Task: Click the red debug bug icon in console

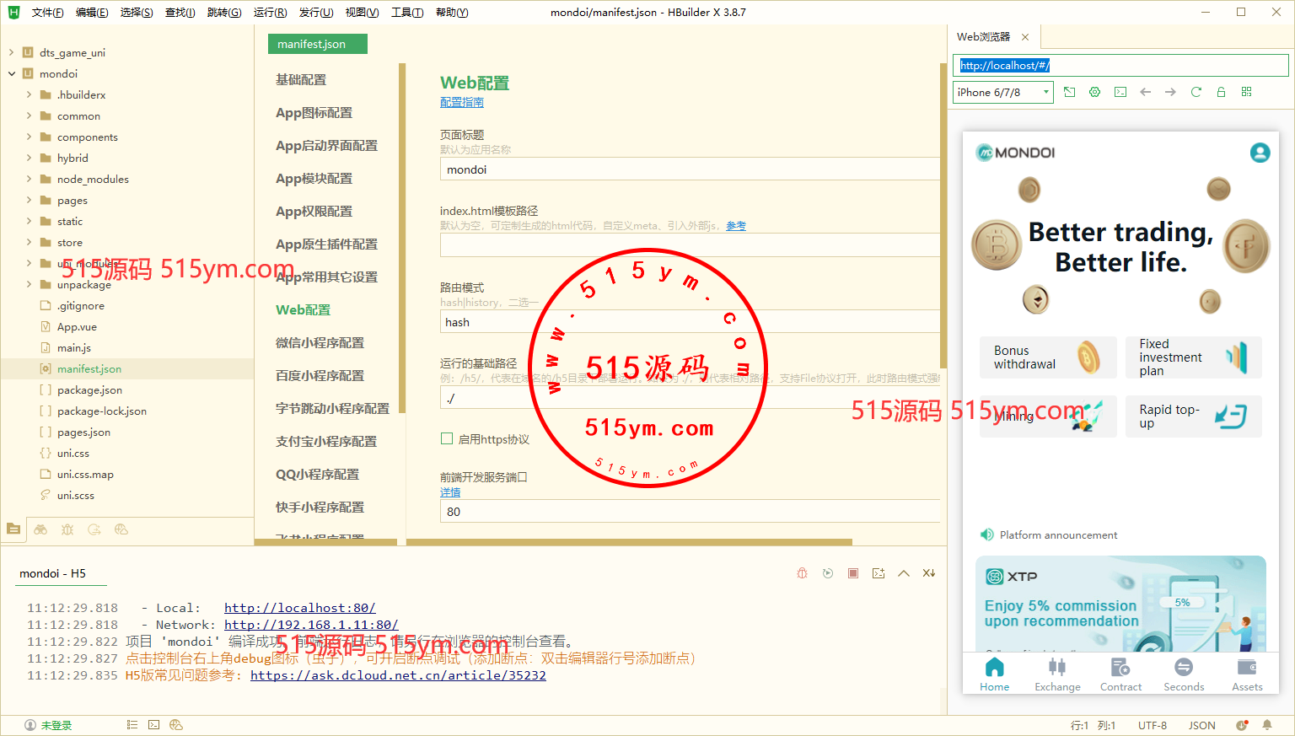Action: pyautogui.click(x=802, y=573)
